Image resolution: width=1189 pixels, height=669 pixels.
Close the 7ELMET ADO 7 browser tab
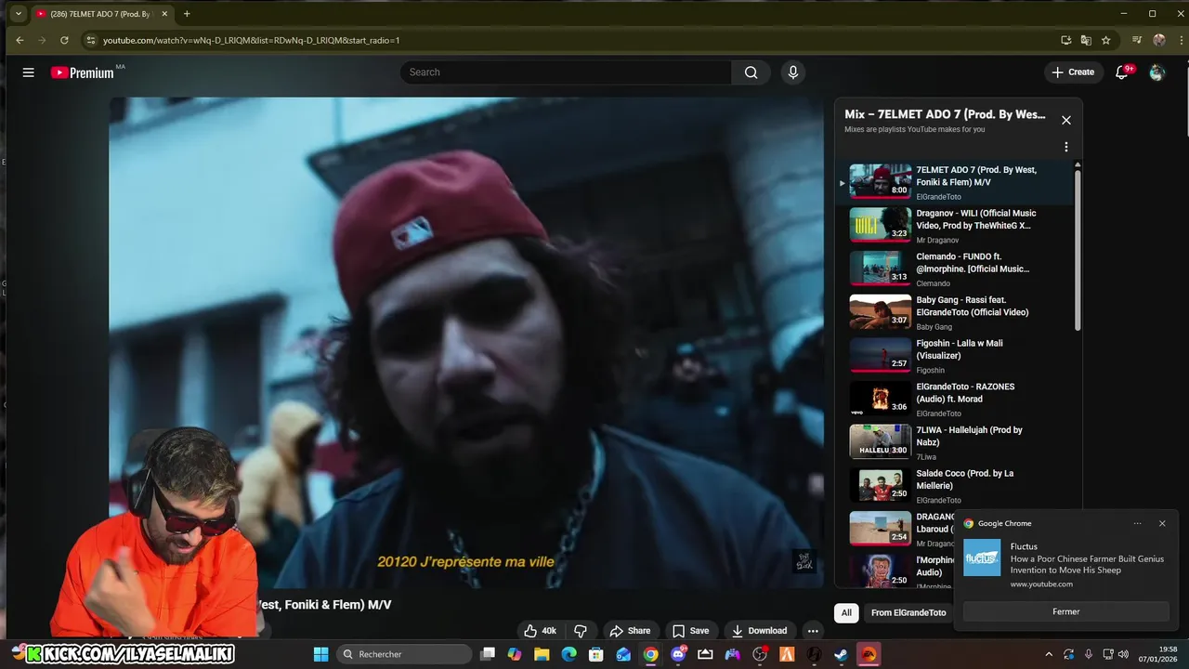pyautogui.click(x=163, y=14)
